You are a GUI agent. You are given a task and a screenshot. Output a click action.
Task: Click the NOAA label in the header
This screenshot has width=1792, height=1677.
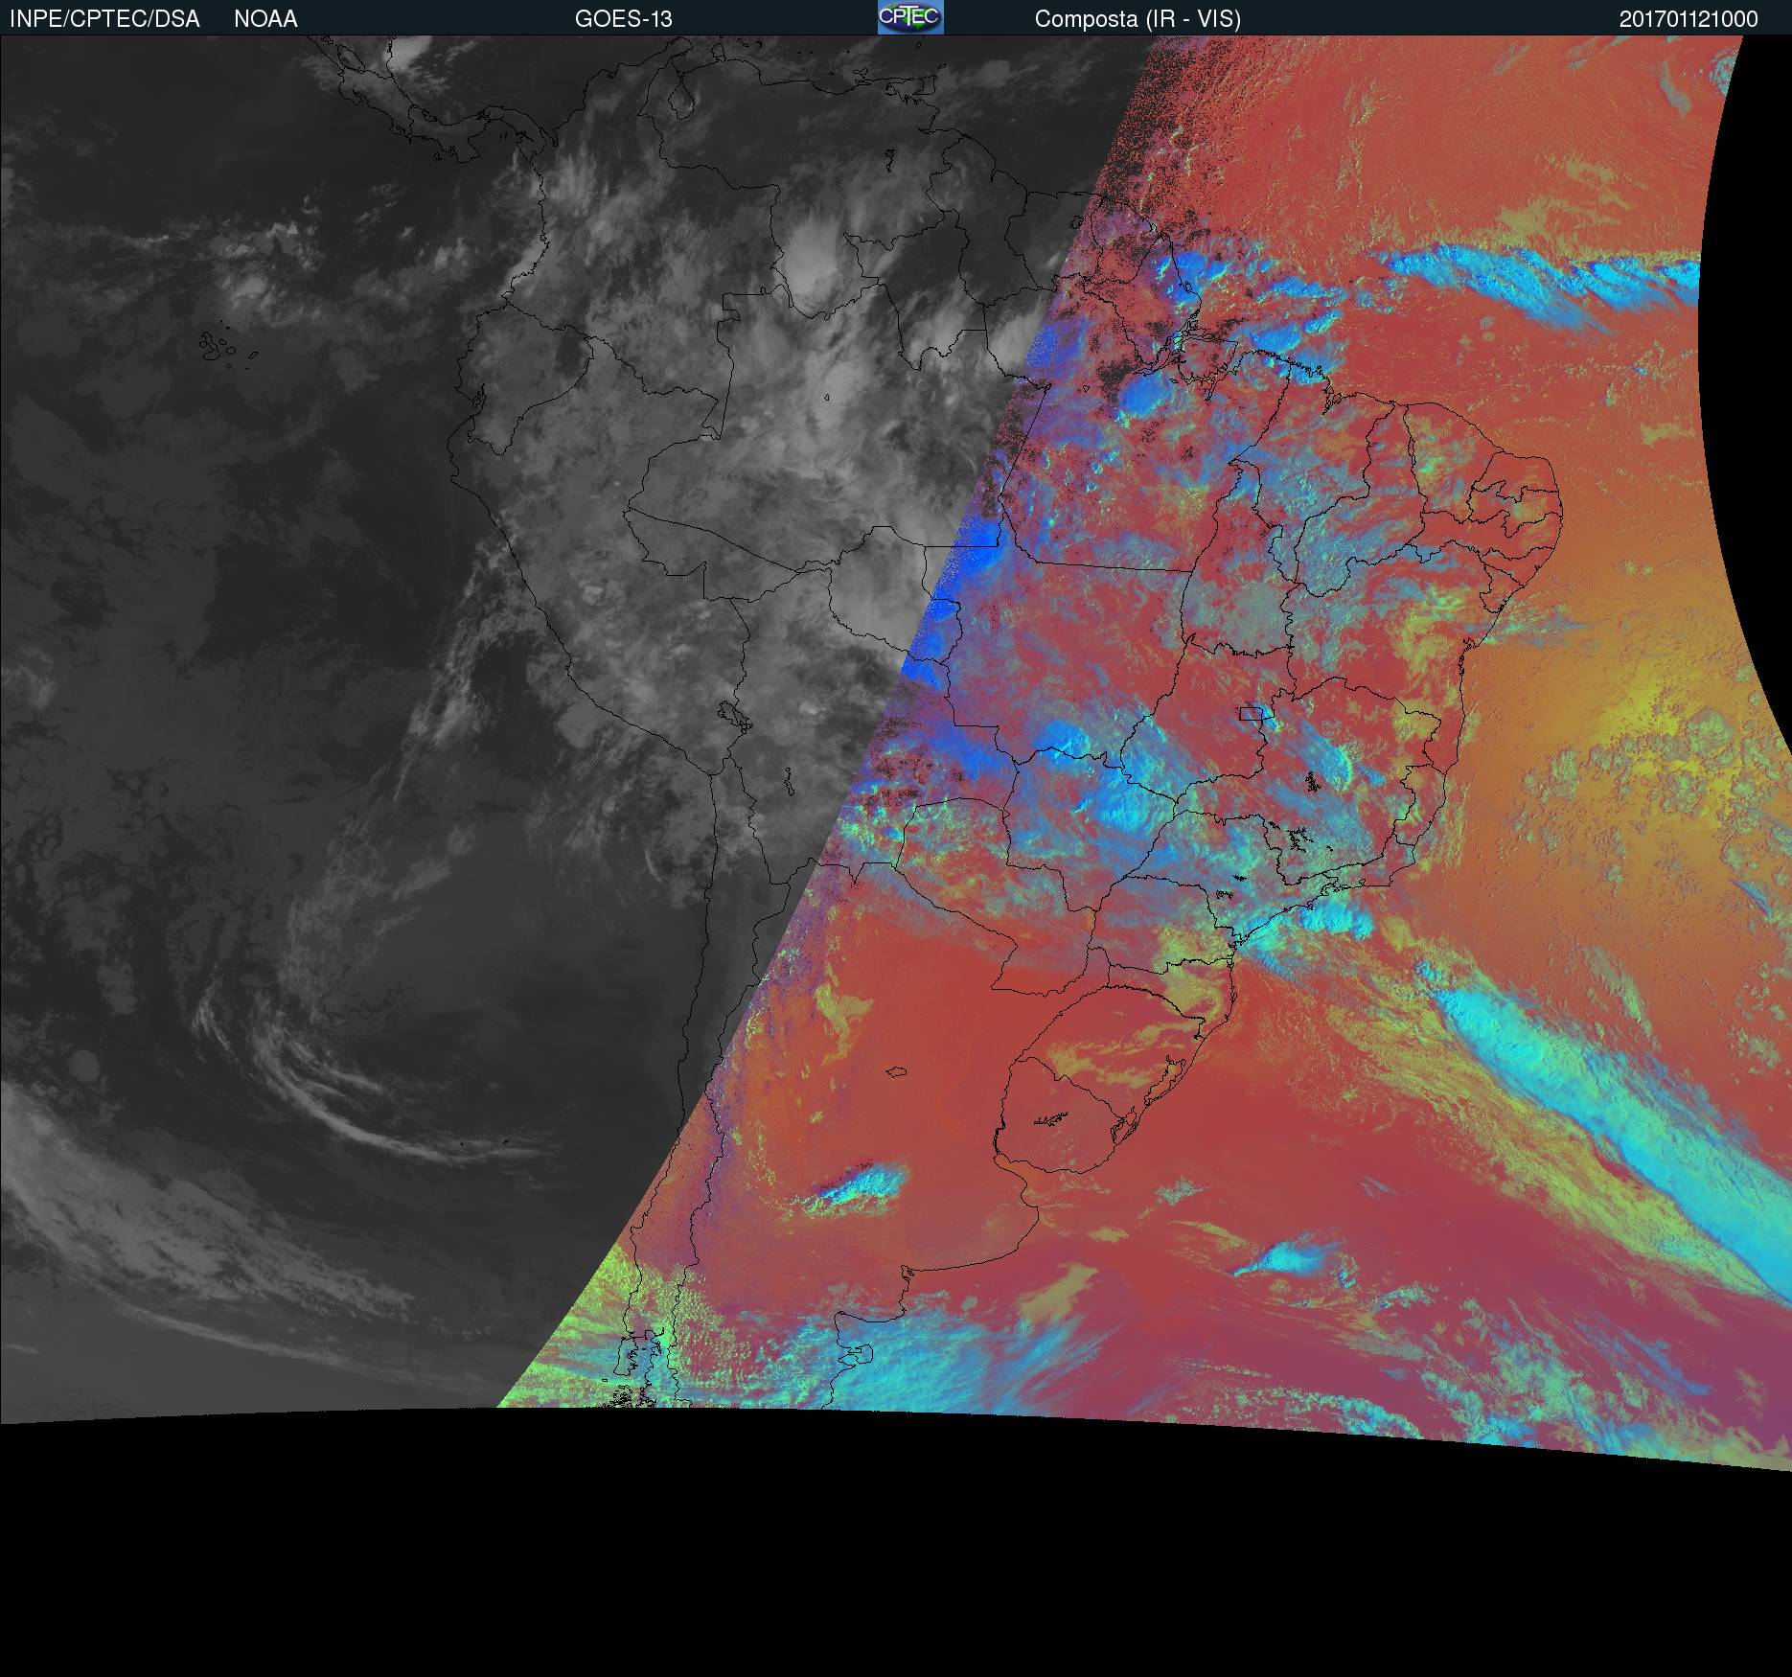[x=265, y=19]
